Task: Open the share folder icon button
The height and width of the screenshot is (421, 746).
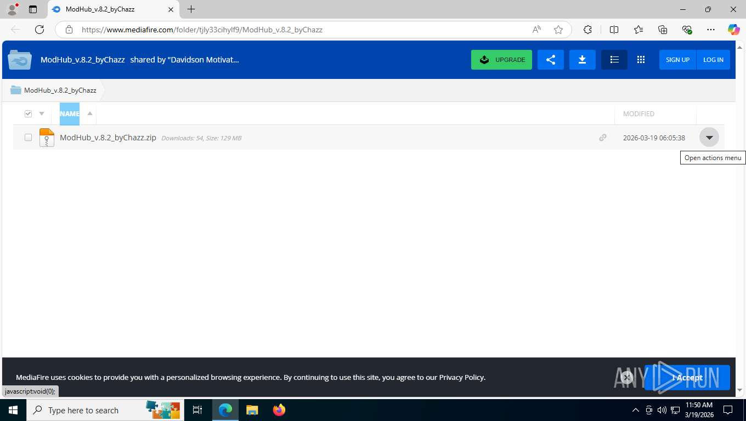Action: click(x=551, y=60)
